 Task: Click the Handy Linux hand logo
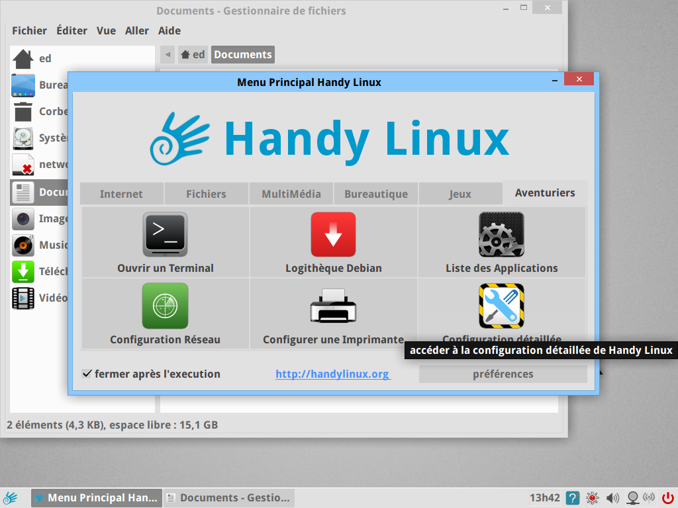pyautogui.click(x=180, y=138)
